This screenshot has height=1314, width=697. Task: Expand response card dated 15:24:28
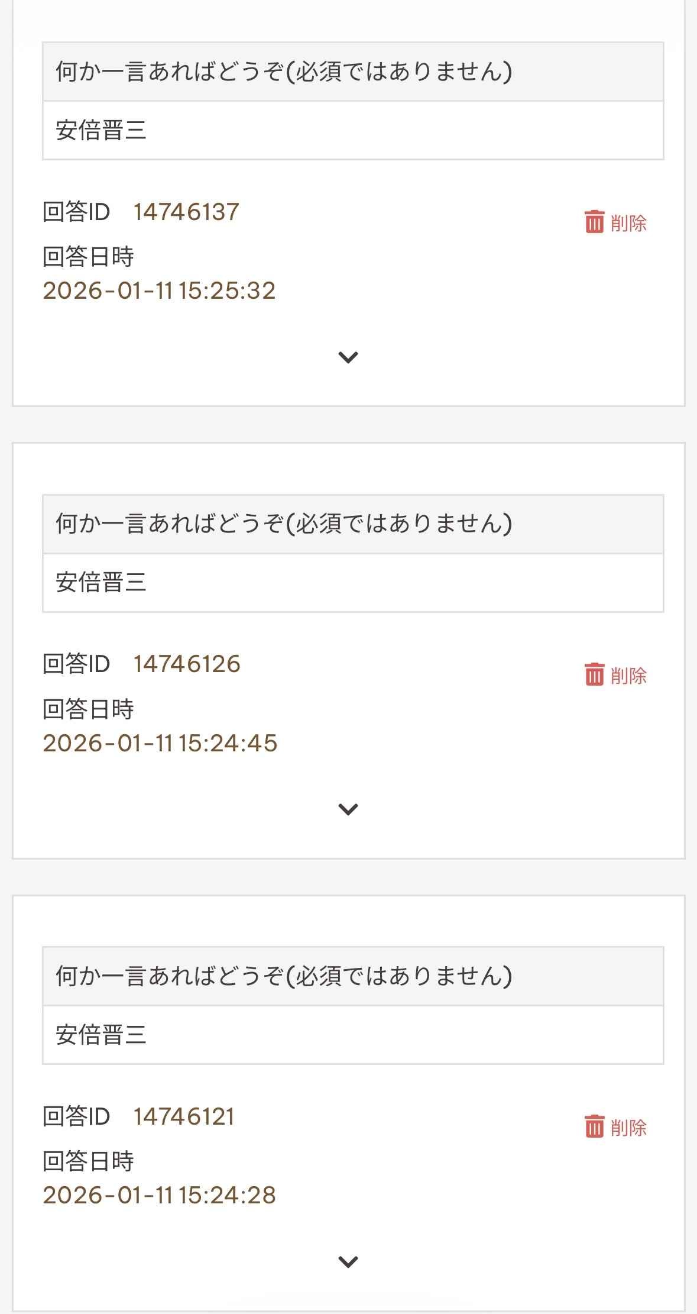[348, 1262]
